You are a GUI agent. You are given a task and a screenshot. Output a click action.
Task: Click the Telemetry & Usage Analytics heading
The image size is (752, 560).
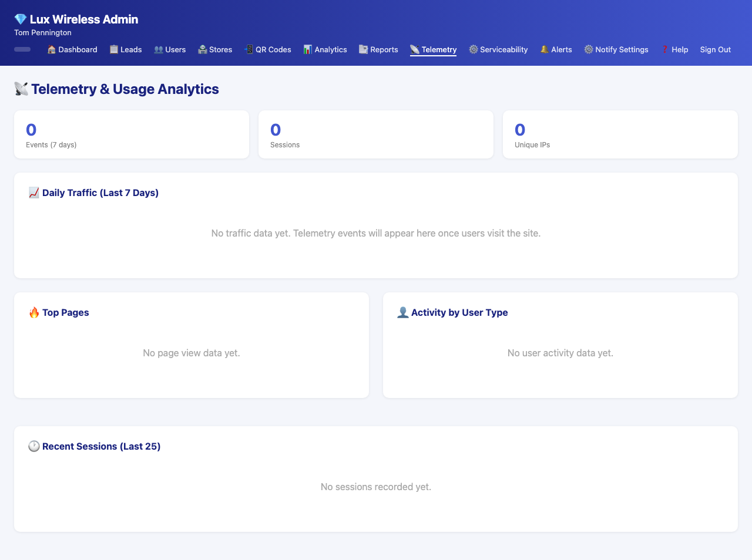point(125,89)
